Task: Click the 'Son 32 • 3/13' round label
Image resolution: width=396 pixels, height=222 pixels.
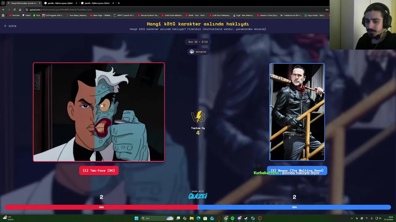Action: [198, 42]
